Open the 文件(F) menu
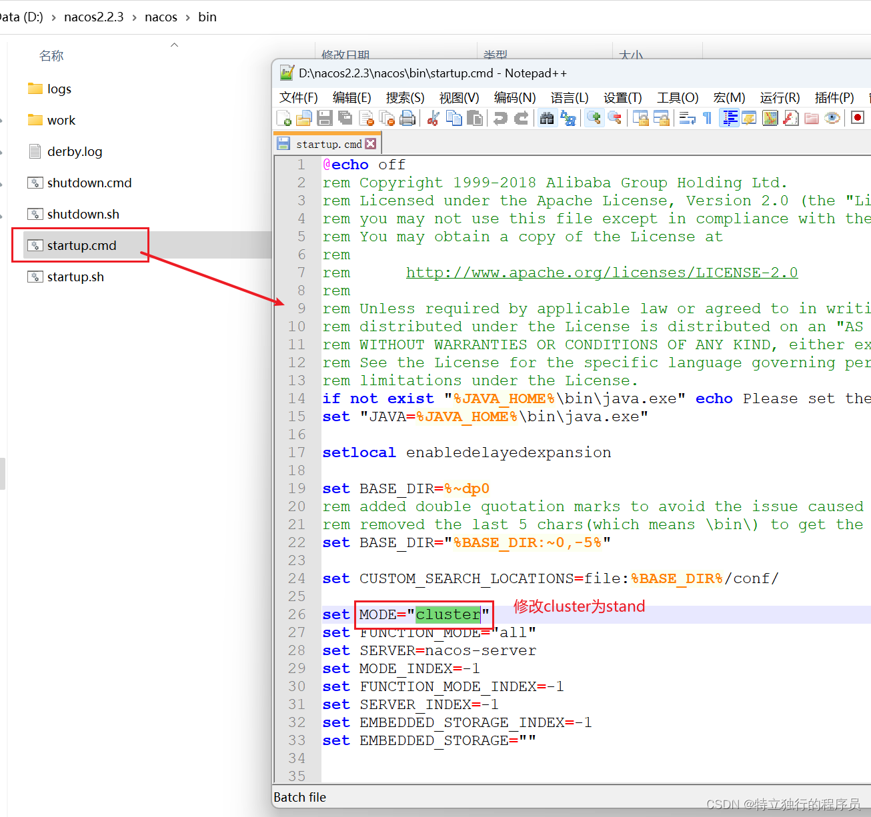The height and width of the screenshot is (817, 871). pyautogui.click(x=299, y=98)
